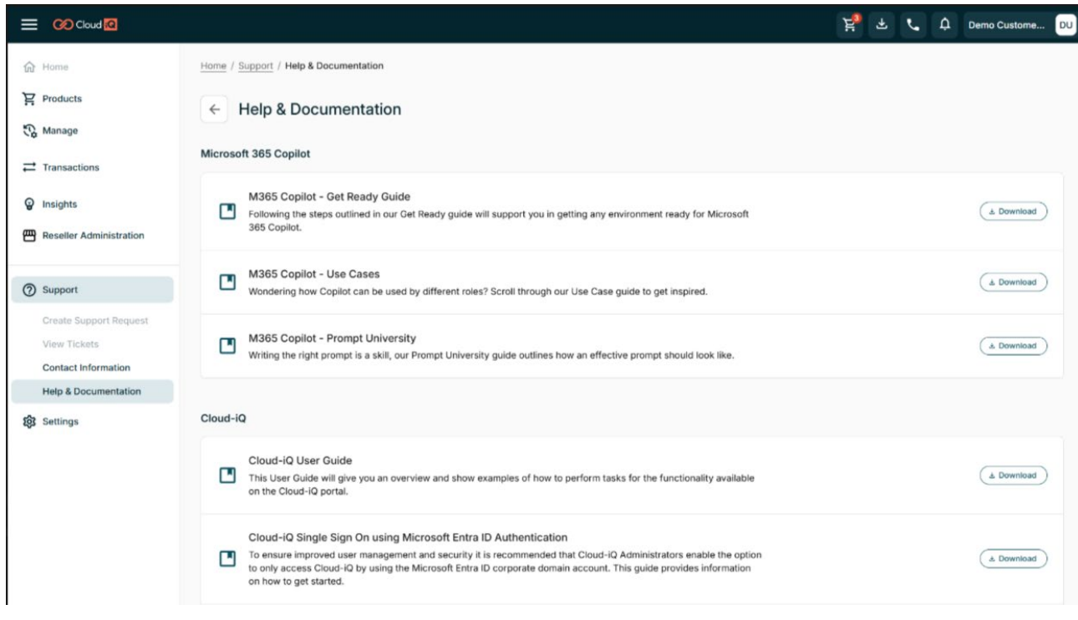Download M365 Copilot Prompt University
Image resolution: width=1078 pixels, height=620 pixels.
[1013, 346]
